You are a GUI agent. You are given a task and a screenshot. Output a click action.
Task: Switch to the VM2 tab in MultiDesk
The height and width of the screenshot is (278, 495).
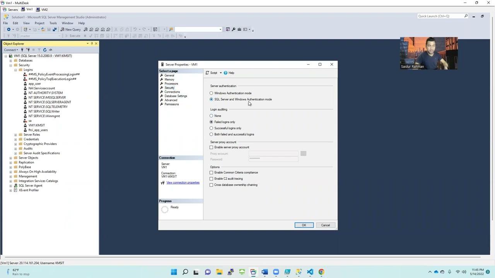pyautogui.click(x=42, y=10)
